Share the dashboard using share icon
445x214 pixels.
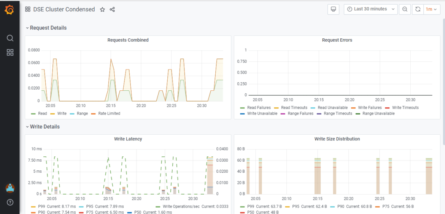click(112, 9)
